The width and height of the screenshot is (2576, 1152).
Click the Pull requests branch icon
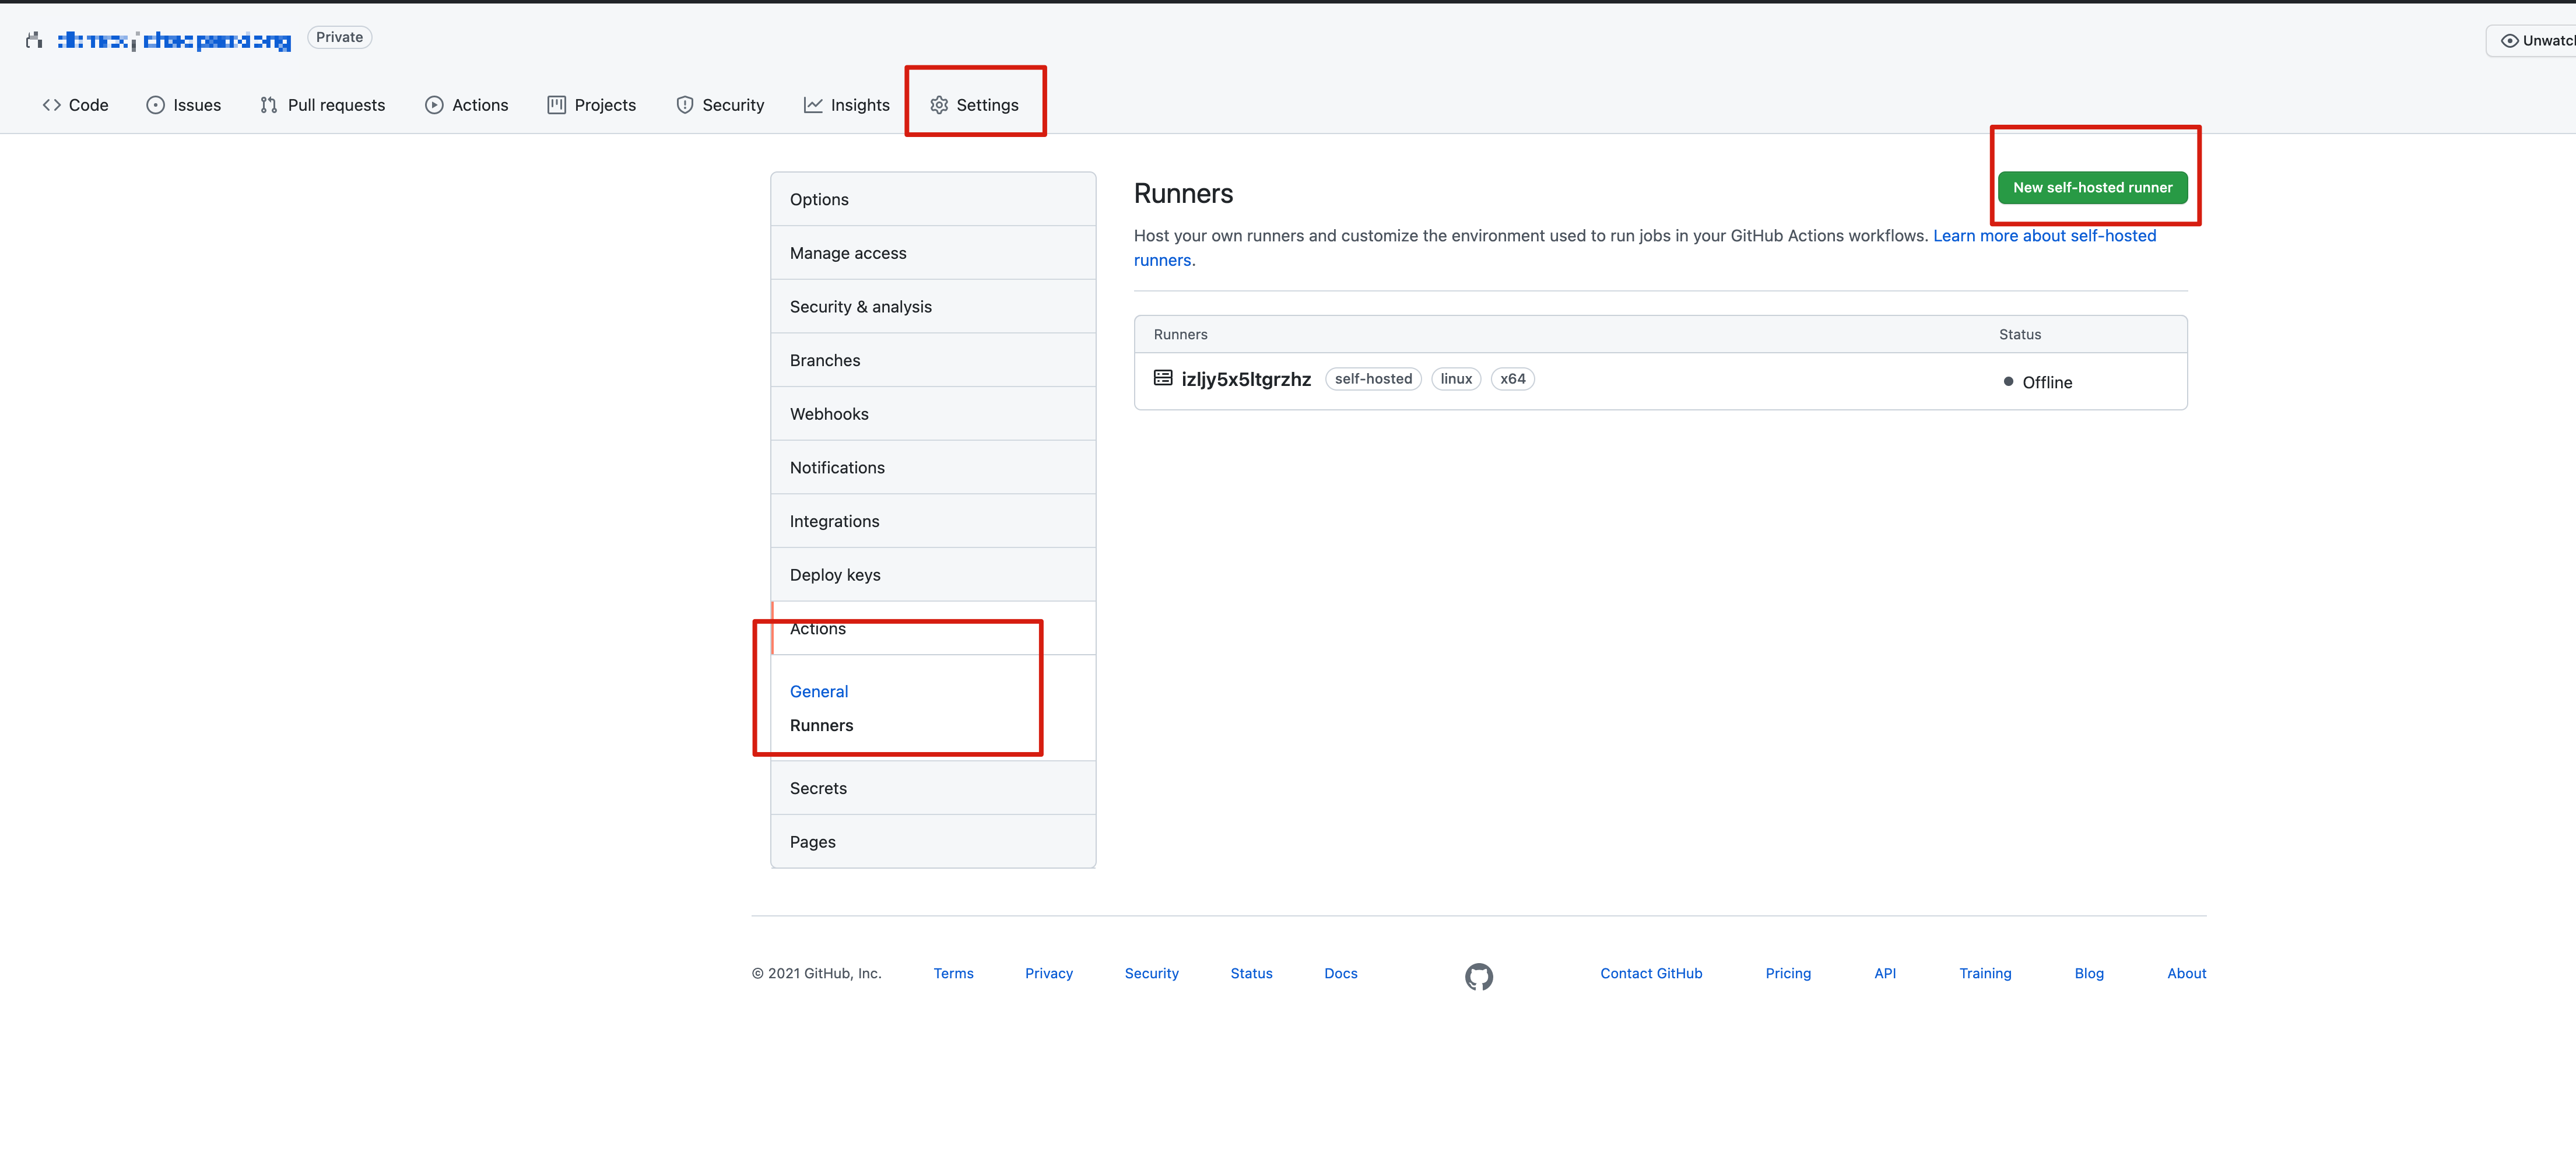pos(269,104)
